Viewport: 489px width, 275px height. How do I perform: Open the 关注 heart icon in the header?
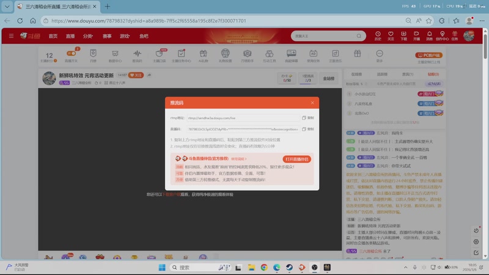[x=391, y=36]
